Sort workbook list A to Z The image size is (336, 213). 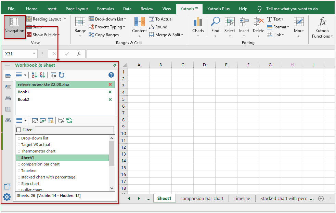(34, 75)
